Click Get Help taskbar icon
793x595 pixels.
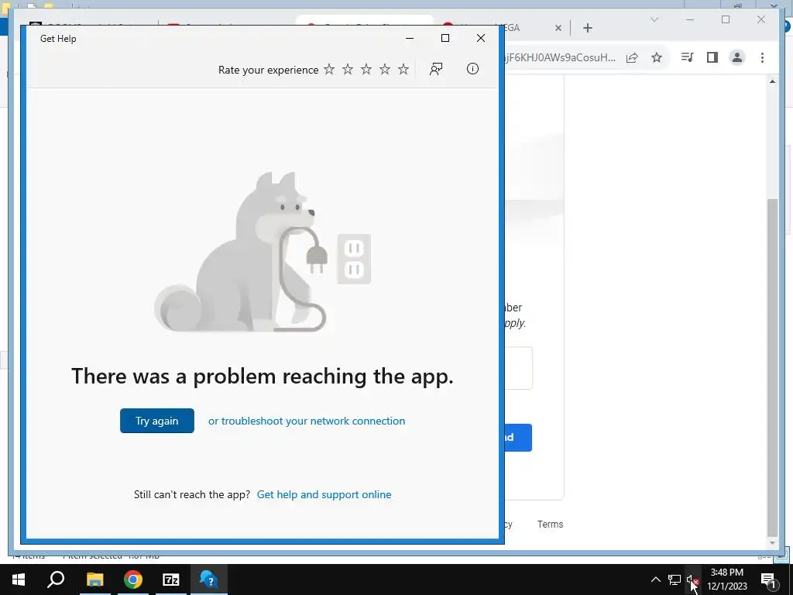click(x=209, y=580)
